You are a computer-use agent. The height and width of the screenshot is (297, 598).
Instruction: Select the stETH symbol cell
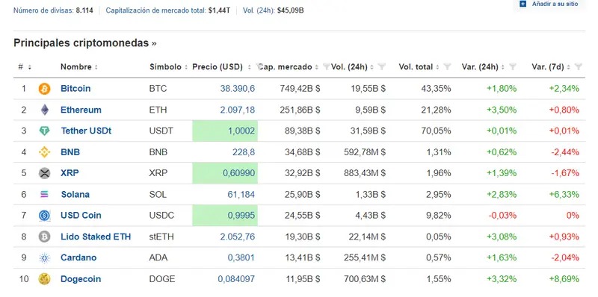click(161, 237)
